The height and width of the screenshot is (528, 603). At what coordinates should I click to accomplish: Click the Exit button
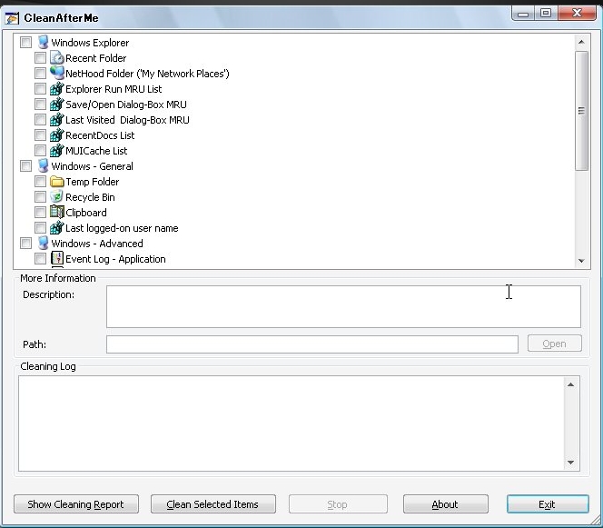click(548, 504)
